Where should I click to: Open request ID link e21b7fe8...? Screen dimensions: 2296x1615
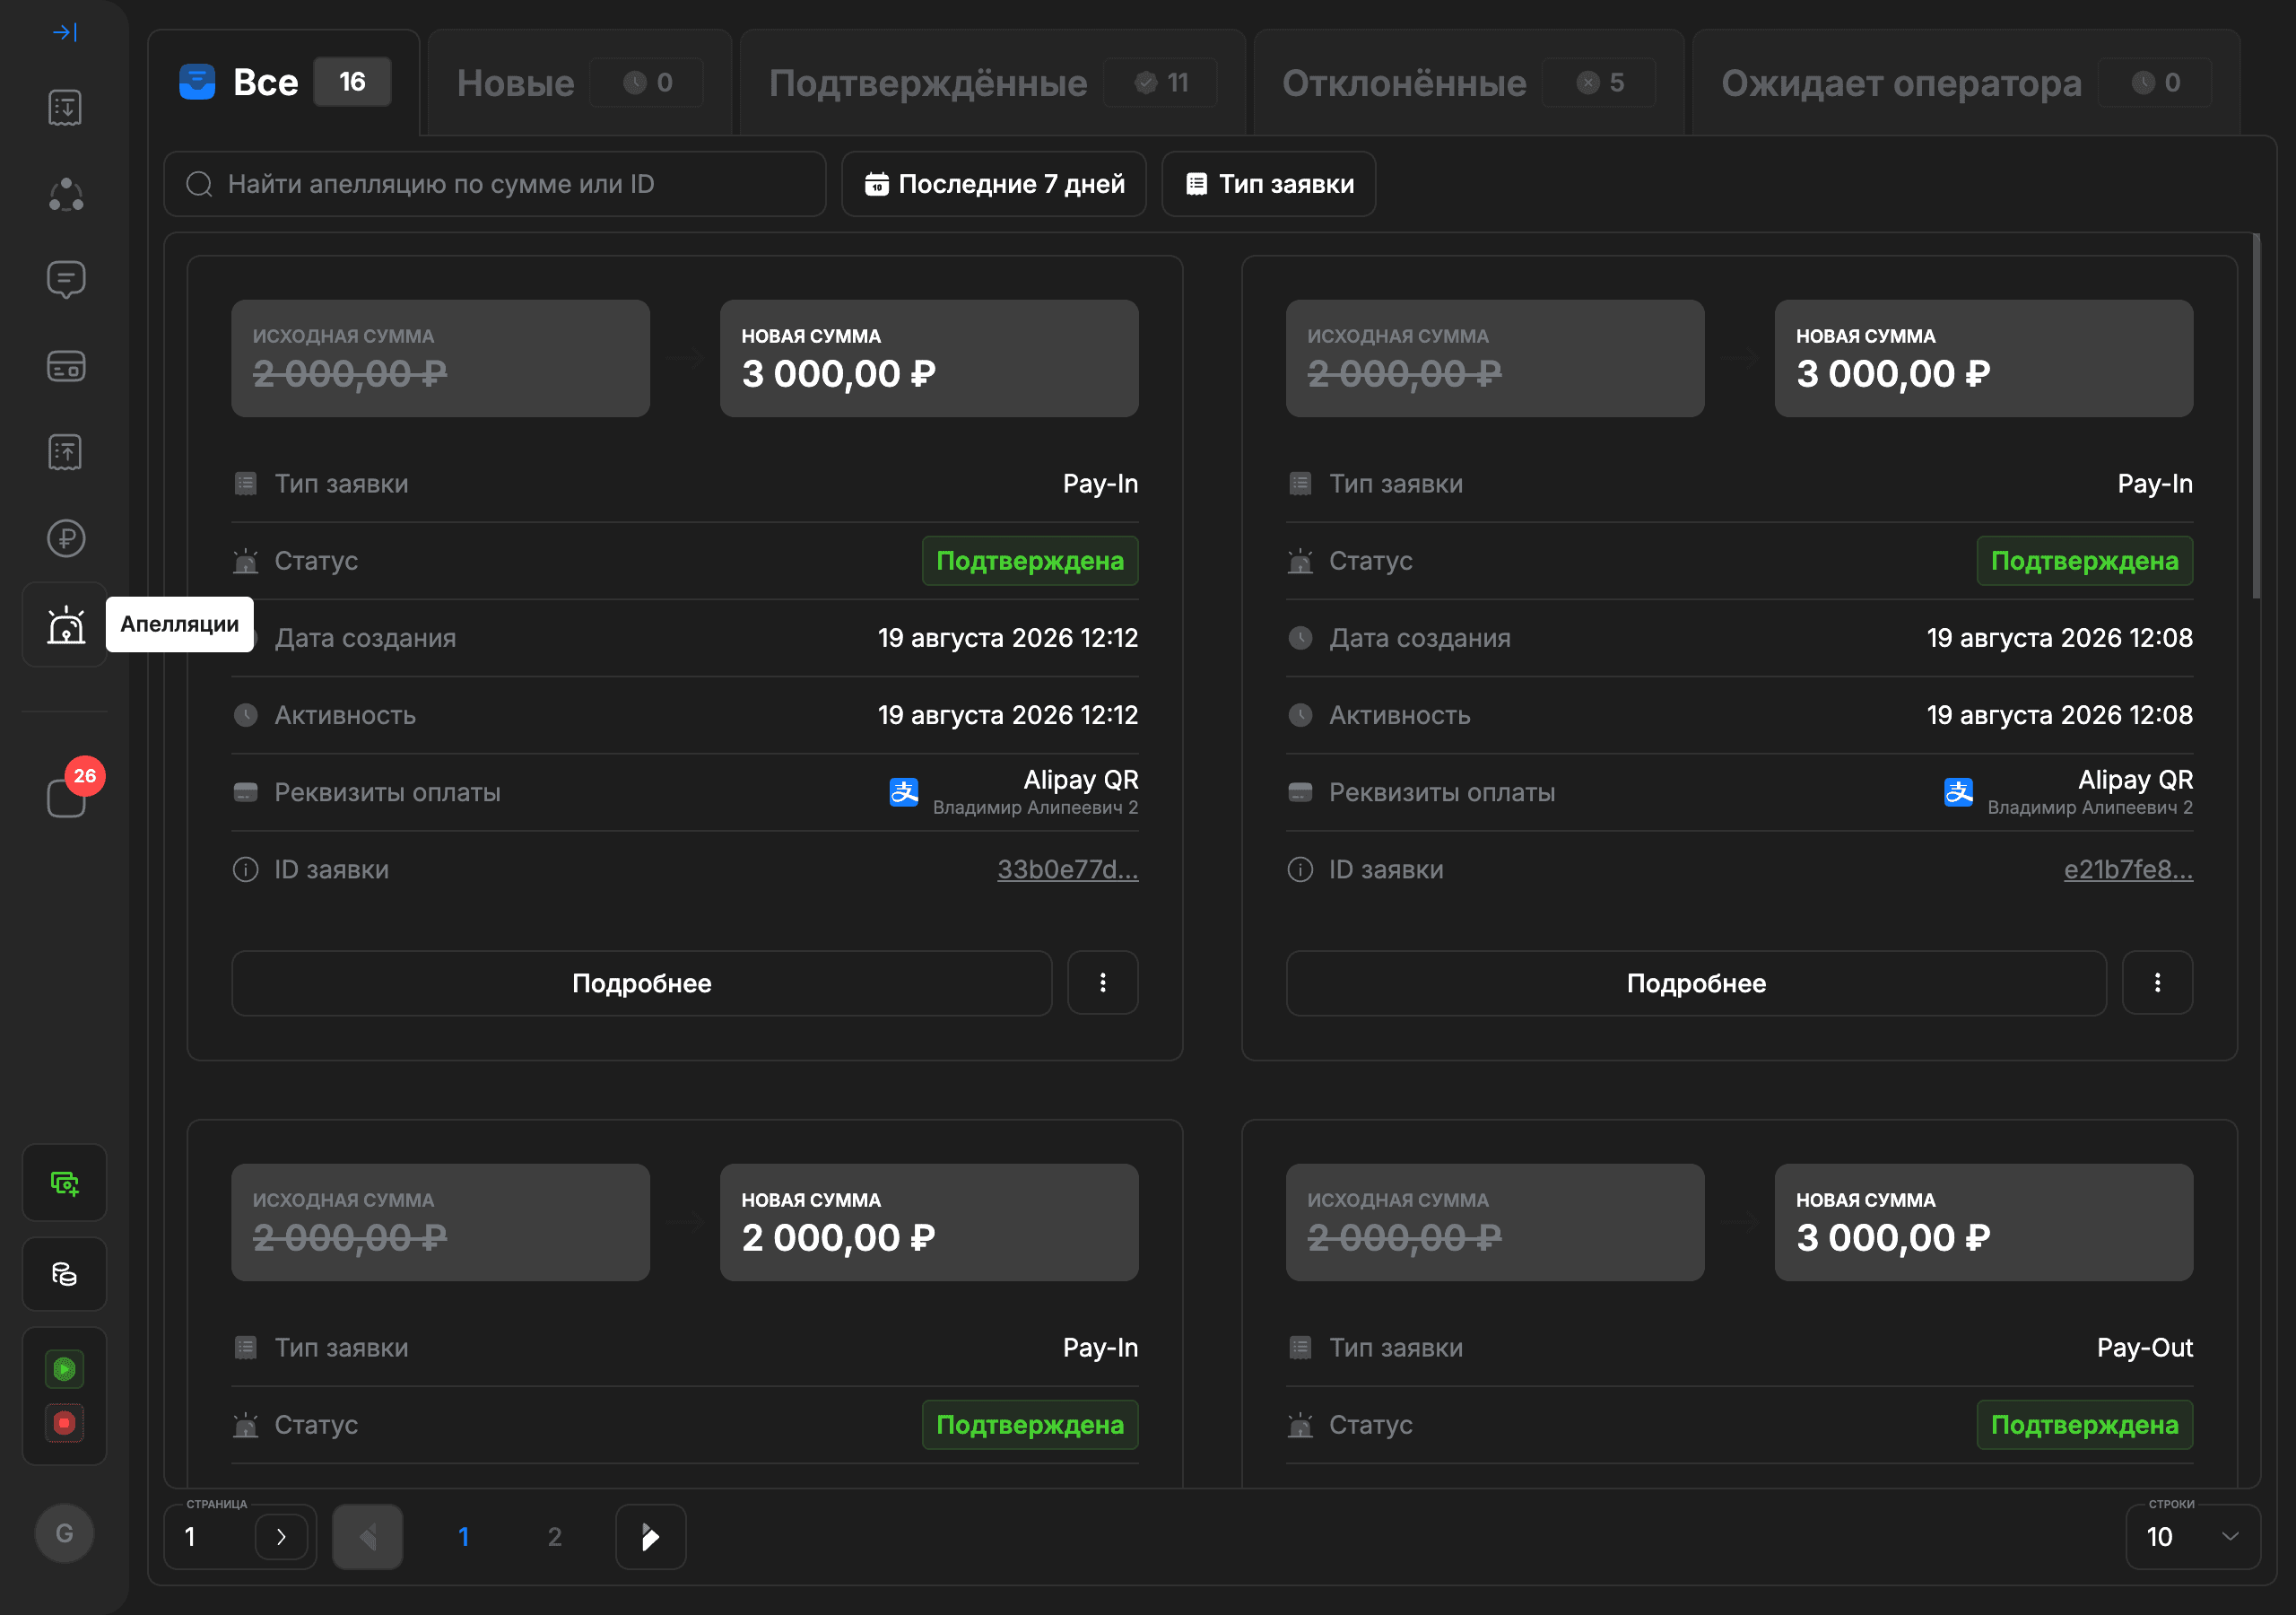(x=2129, y=869)
